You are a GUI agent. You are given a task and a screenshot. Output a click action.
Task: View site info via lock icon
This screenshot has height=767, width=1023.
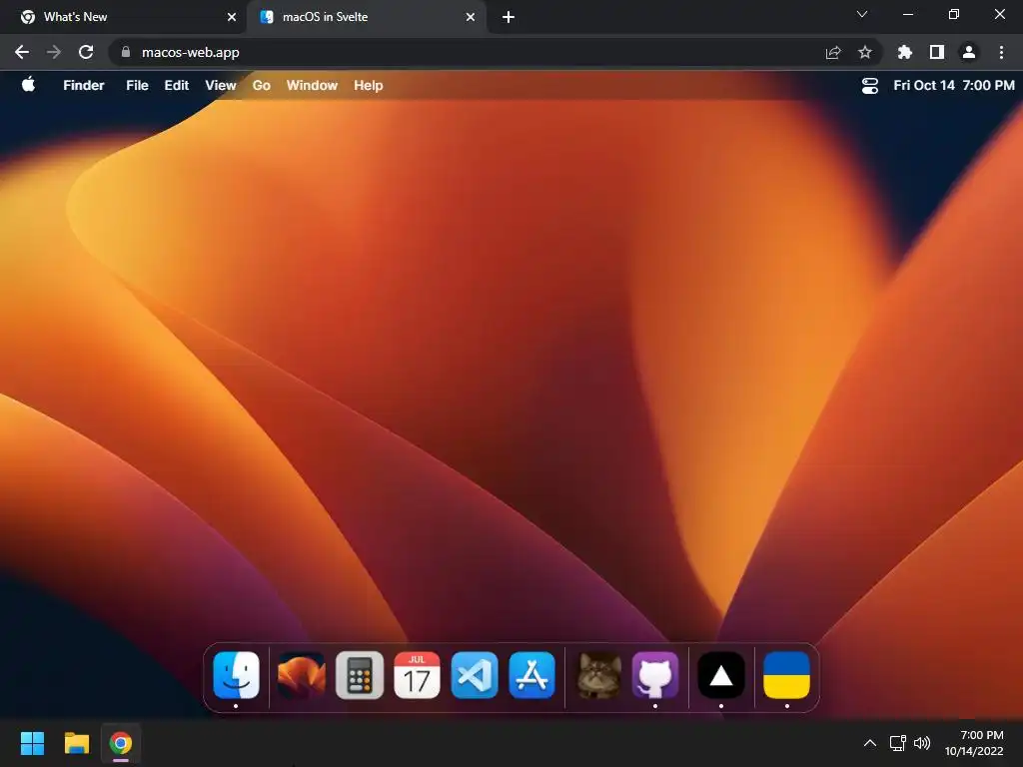tap(126, 52)
